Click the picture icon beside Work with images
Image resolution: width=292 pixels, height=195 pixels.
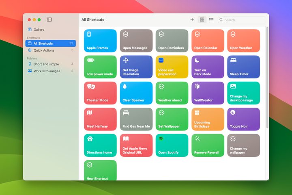click(30, 71)
